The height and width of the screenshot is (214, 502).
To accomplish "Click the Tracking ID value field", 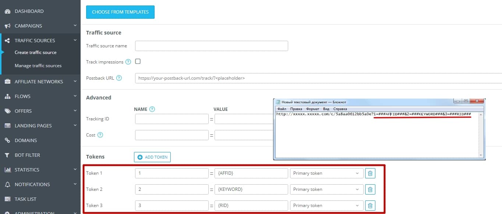I will click(x=244, y=119).
